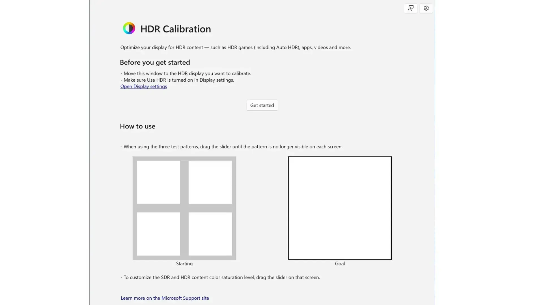
Task: Click the HDR Calibration title text
Action: pos(175,29)
